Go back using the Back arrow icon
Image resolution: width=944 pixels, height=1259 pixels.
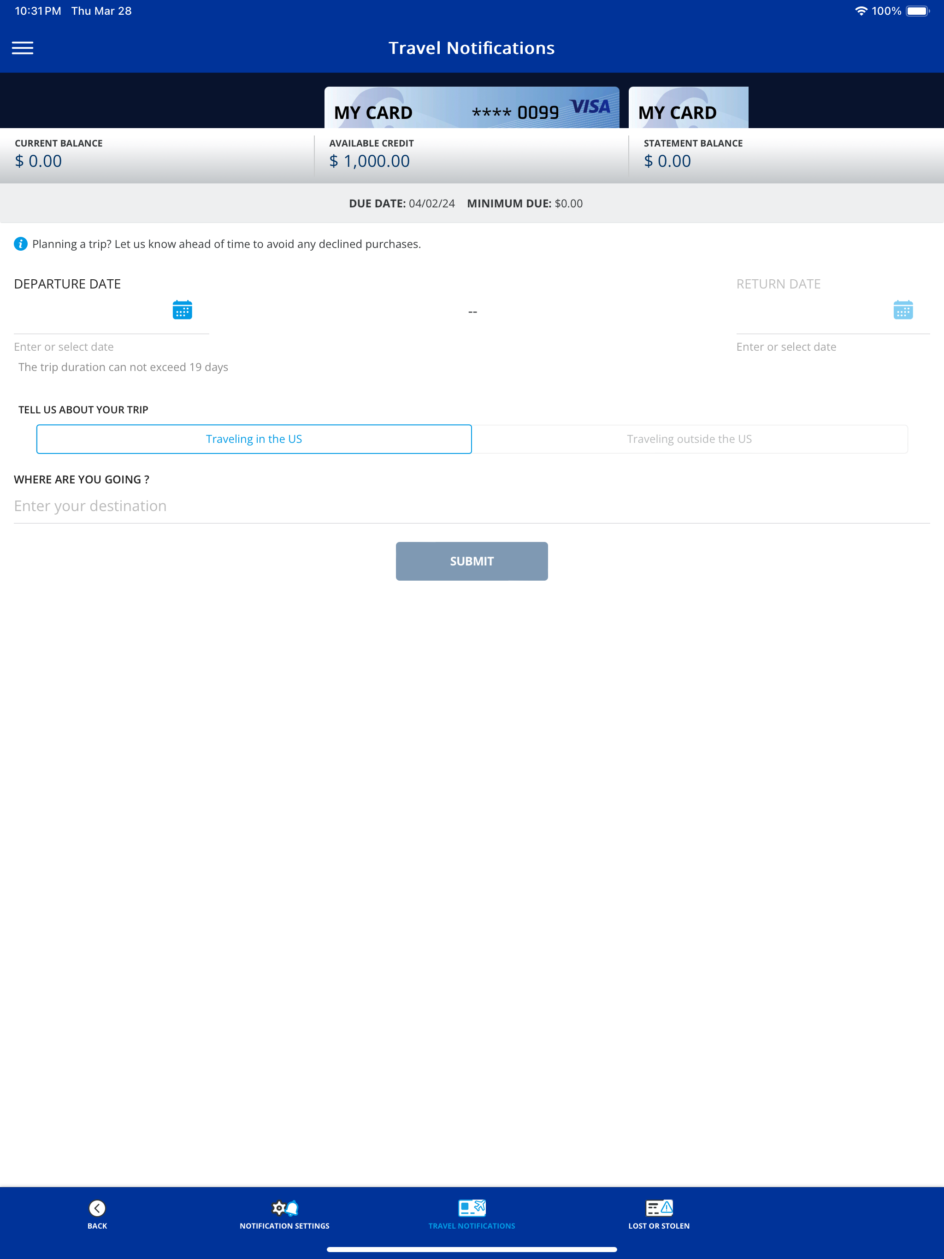click(97, 1208)
